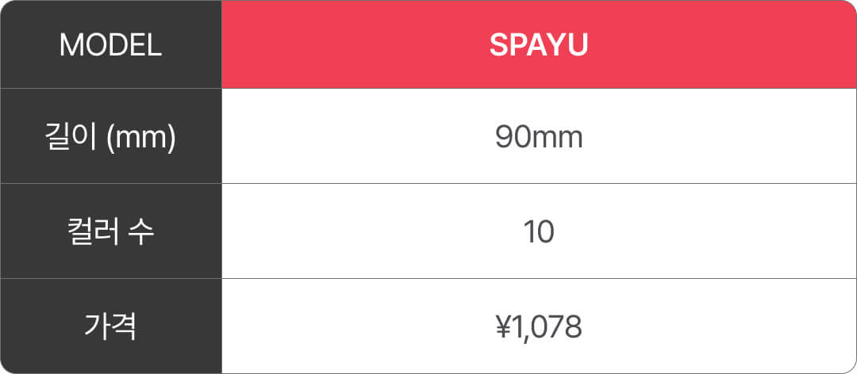Click the MODEL header cell

click(x=111, y=44)
